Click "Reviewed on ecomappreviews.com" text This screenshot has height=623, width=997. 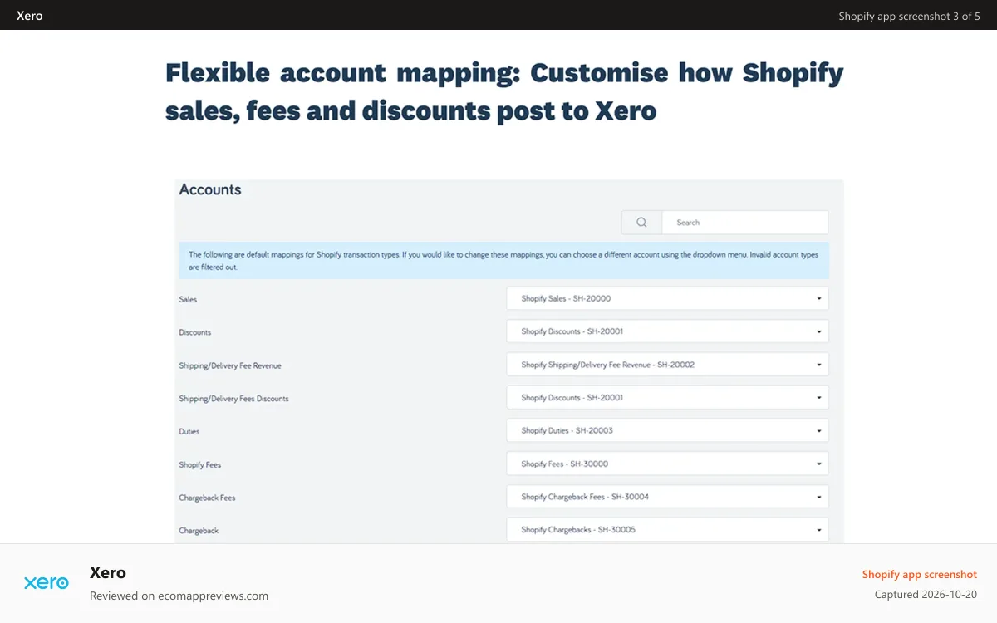179,596
